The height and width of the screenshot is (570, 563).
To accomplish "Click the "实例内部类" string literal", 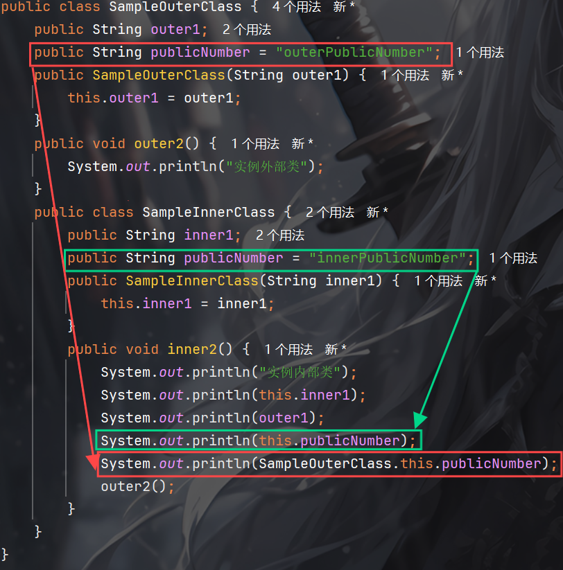I will pos(300,372).
